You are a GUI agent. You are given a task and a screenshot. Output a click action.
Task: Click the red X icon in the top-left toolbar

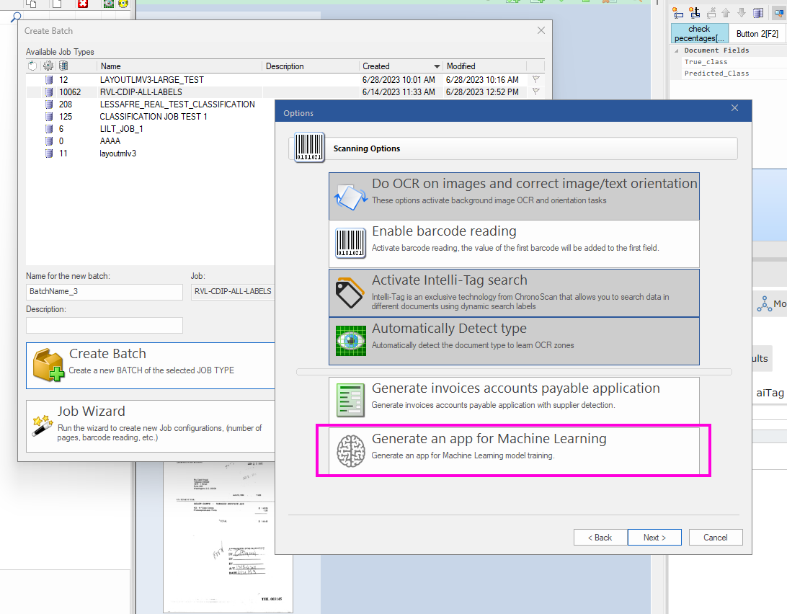point(83,4)
